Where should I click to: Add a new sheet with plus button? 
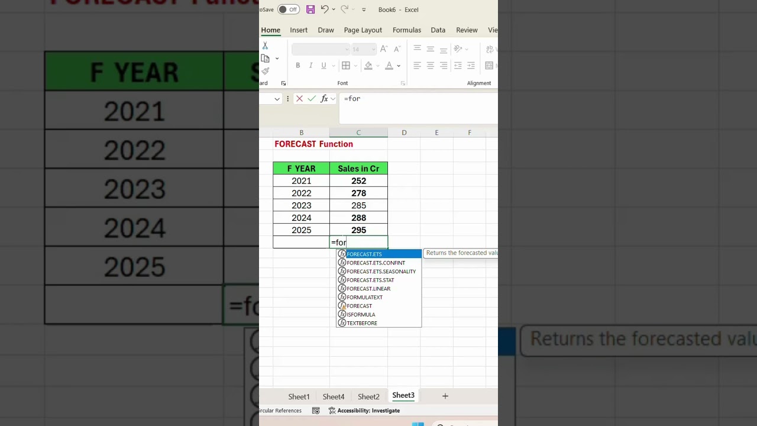click(x=445, y=396)
